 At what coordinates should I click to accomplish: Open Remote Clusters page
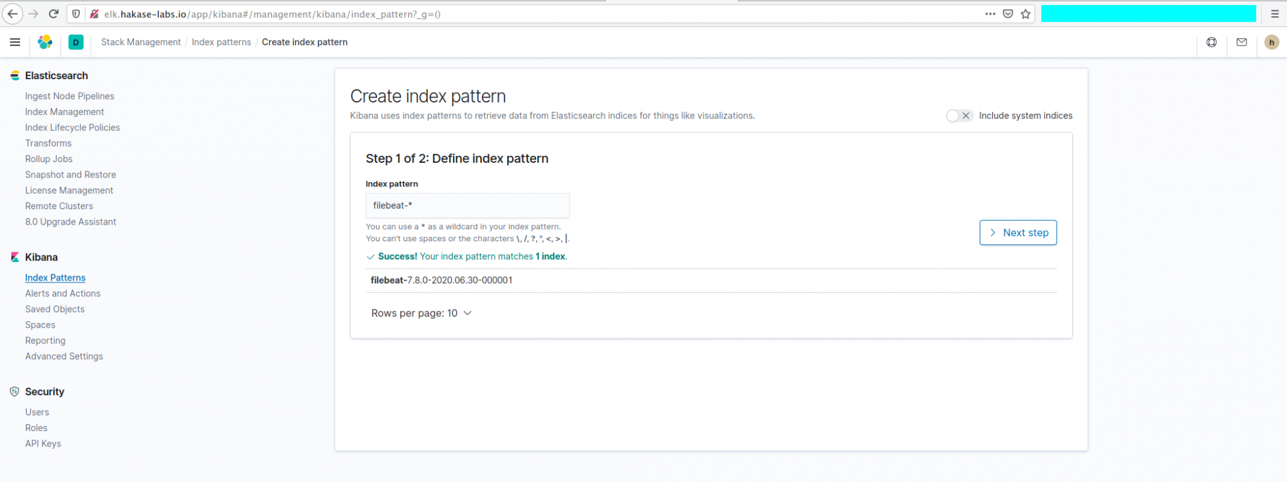59,207
